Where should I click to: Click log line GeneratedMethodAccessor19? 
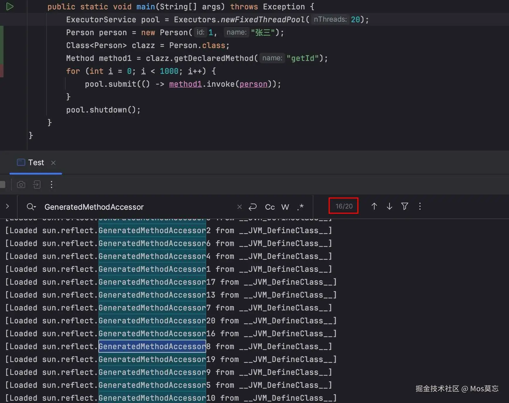171,359
